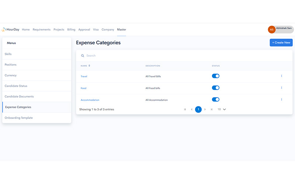This screenshot has width=295, height=184.
Task: Open the three-dot menu for Travel
Action: click(x=281, y=76)
